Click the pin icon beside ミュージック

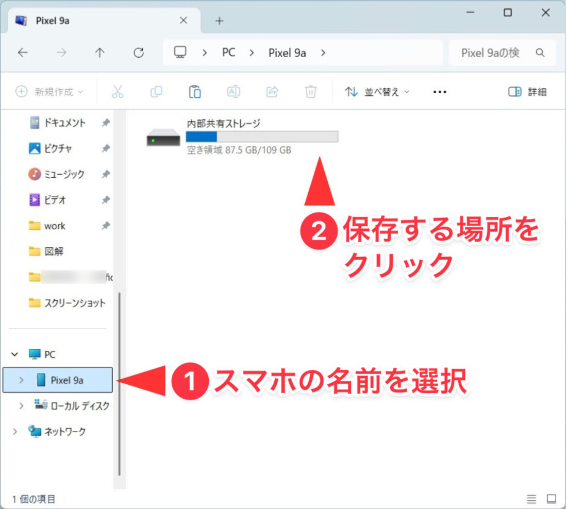pos(106,174)
